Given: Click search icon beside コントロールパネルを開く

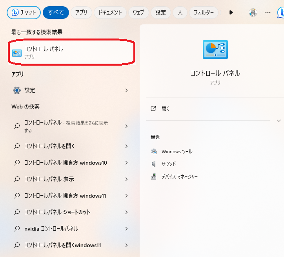Looking at the screenshot, I should (17, 146).
